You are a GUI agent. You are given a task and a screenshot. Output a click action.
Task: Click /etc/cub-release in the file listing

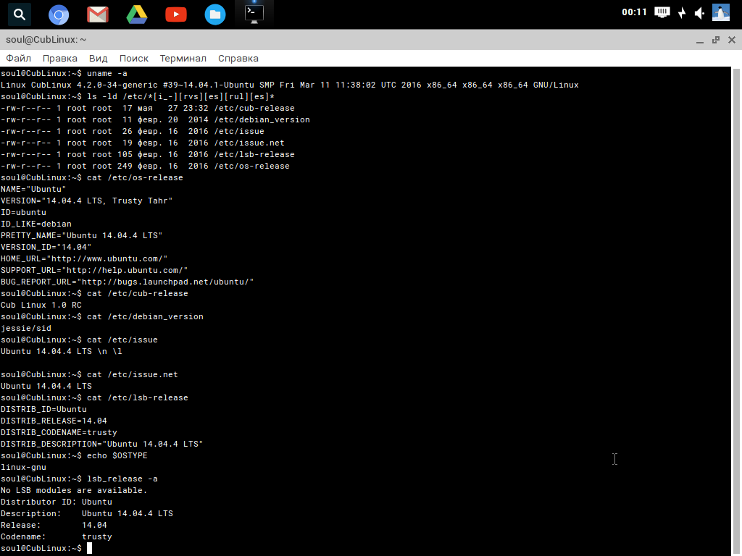(x=254, y=108)
